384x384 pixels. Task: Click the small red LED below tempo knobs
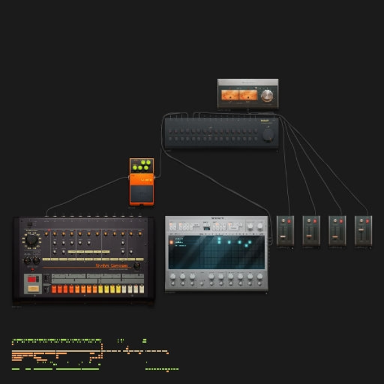point(33,269)
